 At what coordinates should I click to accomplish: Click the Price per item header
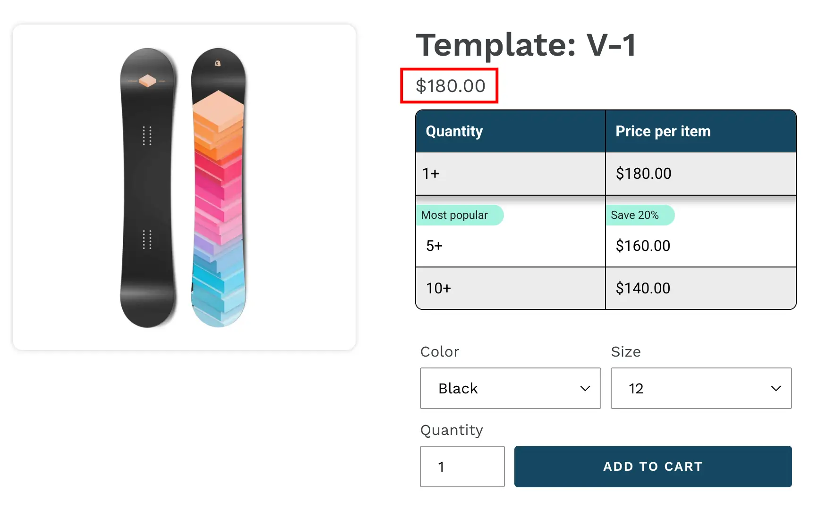663,131
